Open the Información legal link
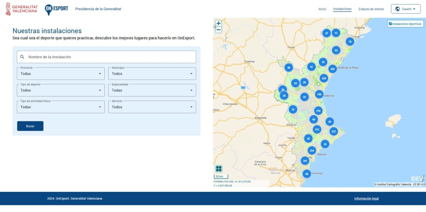The height and width of the screenshot is (212, 426). tap(366, 198)
